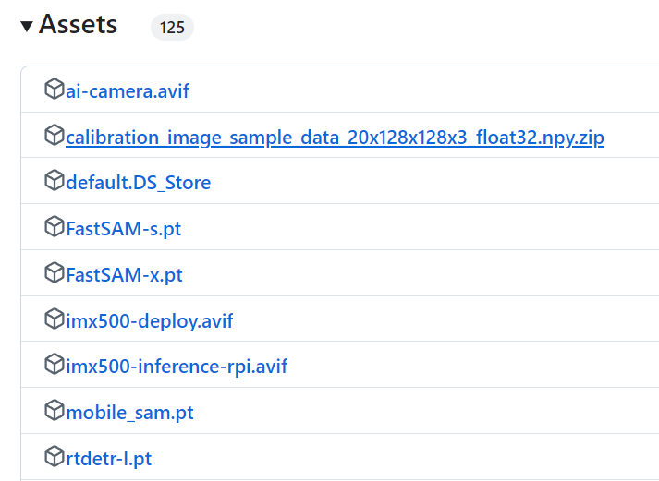
Task: Click the package icon beside FastSAM-x.pt
Action: [55, 273]
